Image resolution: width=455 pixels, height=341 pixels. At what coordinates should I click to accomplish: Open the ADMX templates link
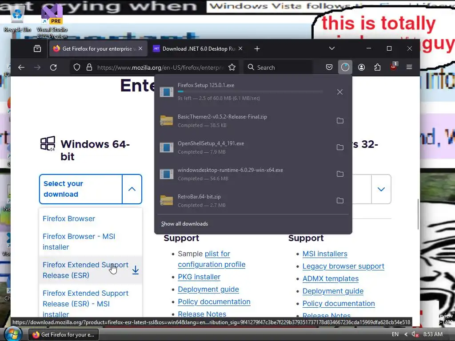(x=331, y=279)
